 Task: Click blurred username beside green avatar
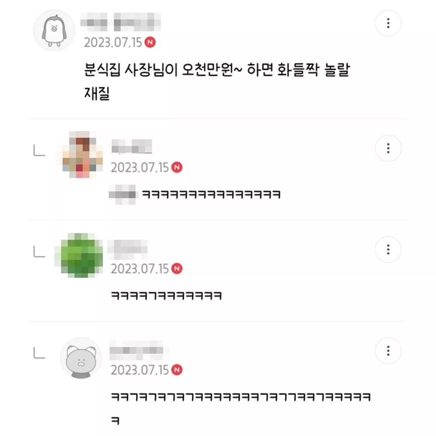128,247
